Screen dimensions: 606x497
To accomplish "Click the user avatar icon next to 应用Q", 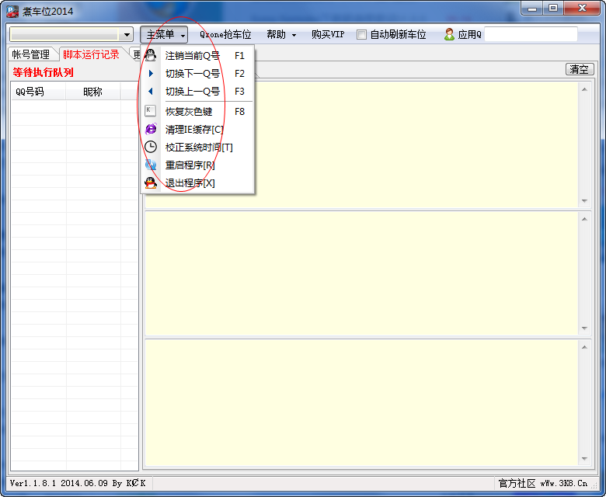I will (x=449, y=34).
